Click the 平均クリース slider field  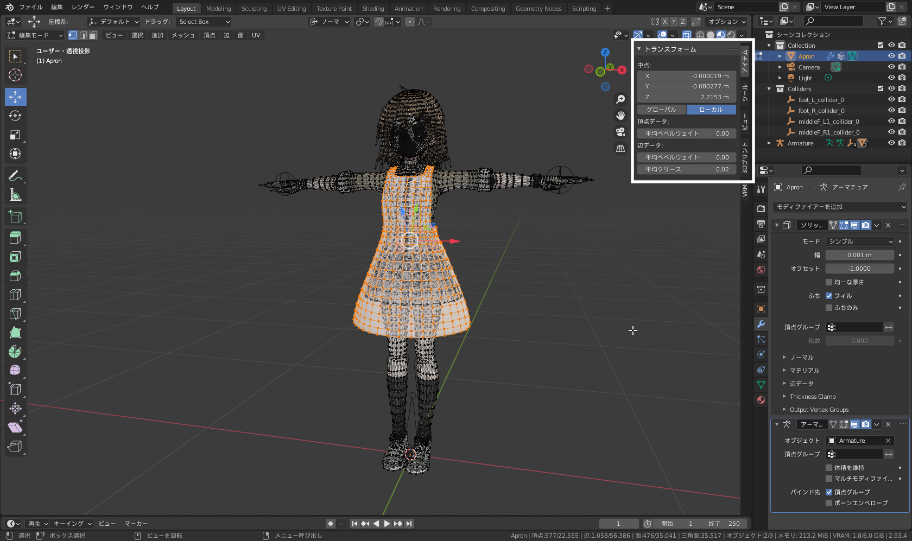click(x=687, y=169)
